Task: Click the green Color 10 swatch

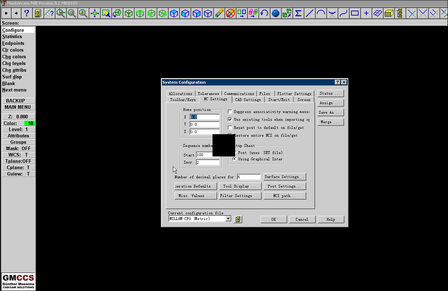Action: pyautogui.click(x=30, y=123)
